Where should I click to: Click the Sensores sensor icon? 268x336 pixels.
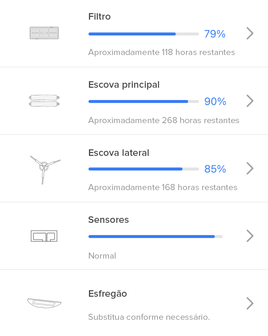point(44,235)
